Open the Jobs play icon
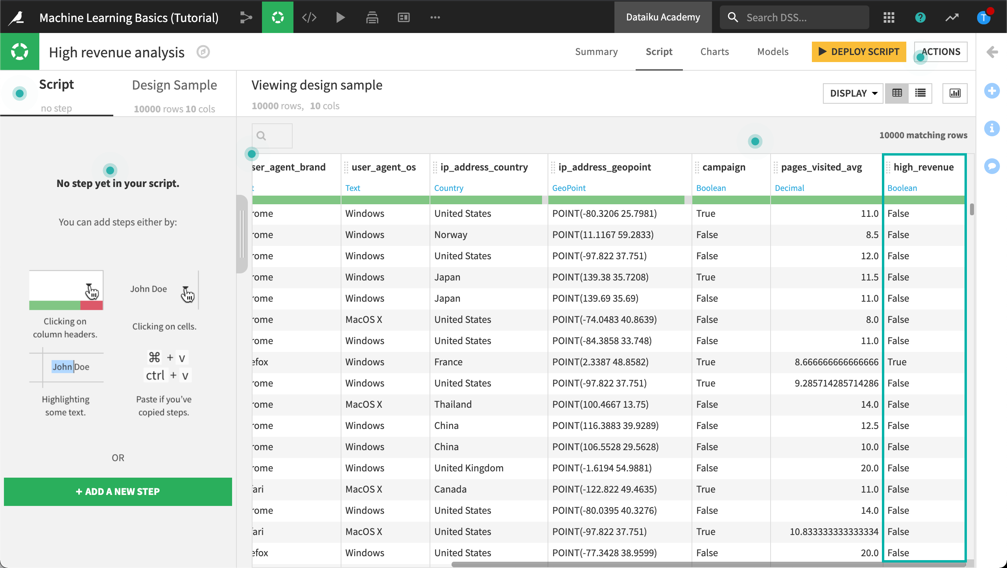The width and height of the screenshot is (1007, 568). pyautogui.click(x=341, y=17)
